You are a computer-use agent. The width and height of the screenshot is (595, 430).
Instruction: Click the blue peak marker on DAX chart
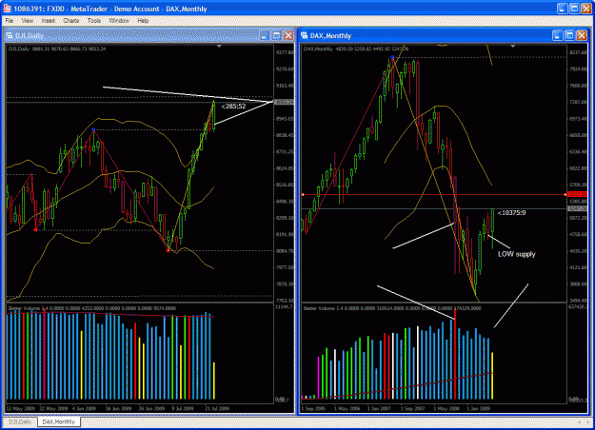click(392, 58)
